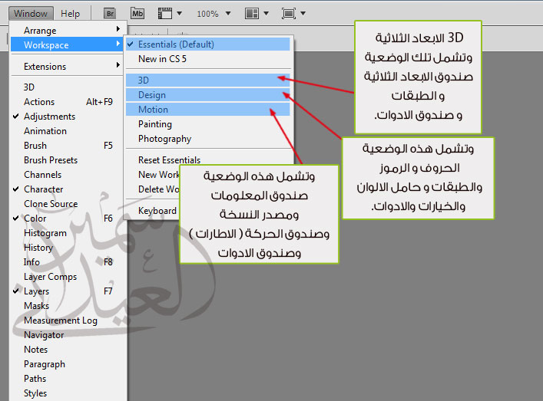Open Mini Bridge with the Mb icon

pos(137,14)
